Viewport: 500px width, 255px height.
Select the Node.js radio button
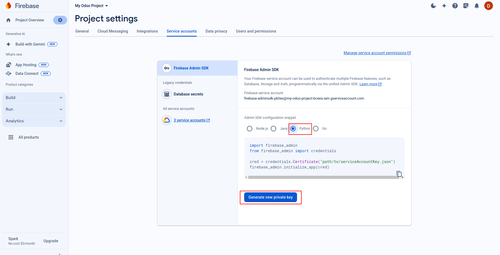(250, 129)
